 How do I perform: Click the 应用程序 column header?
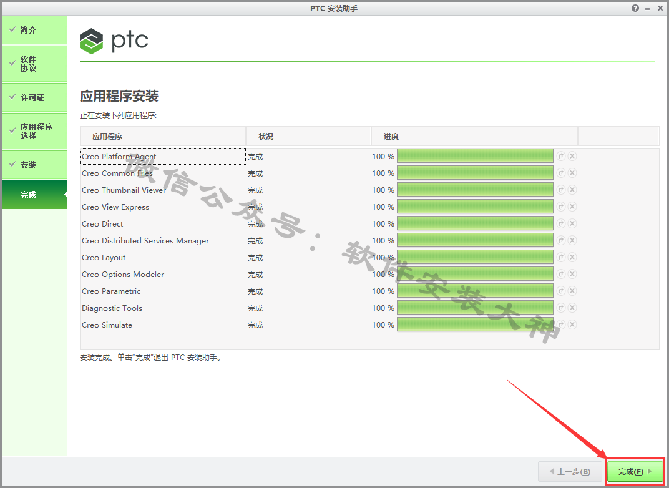coord(162,137)
